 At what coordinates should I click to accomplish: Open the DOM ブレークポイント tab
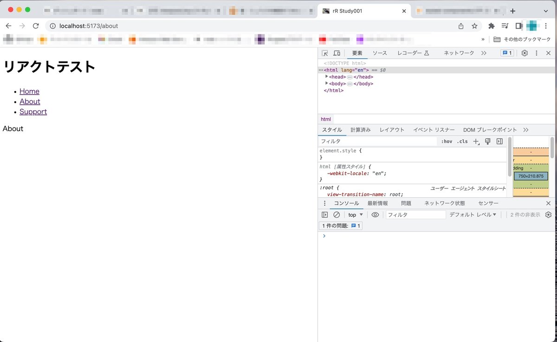(x=490, y=130)
